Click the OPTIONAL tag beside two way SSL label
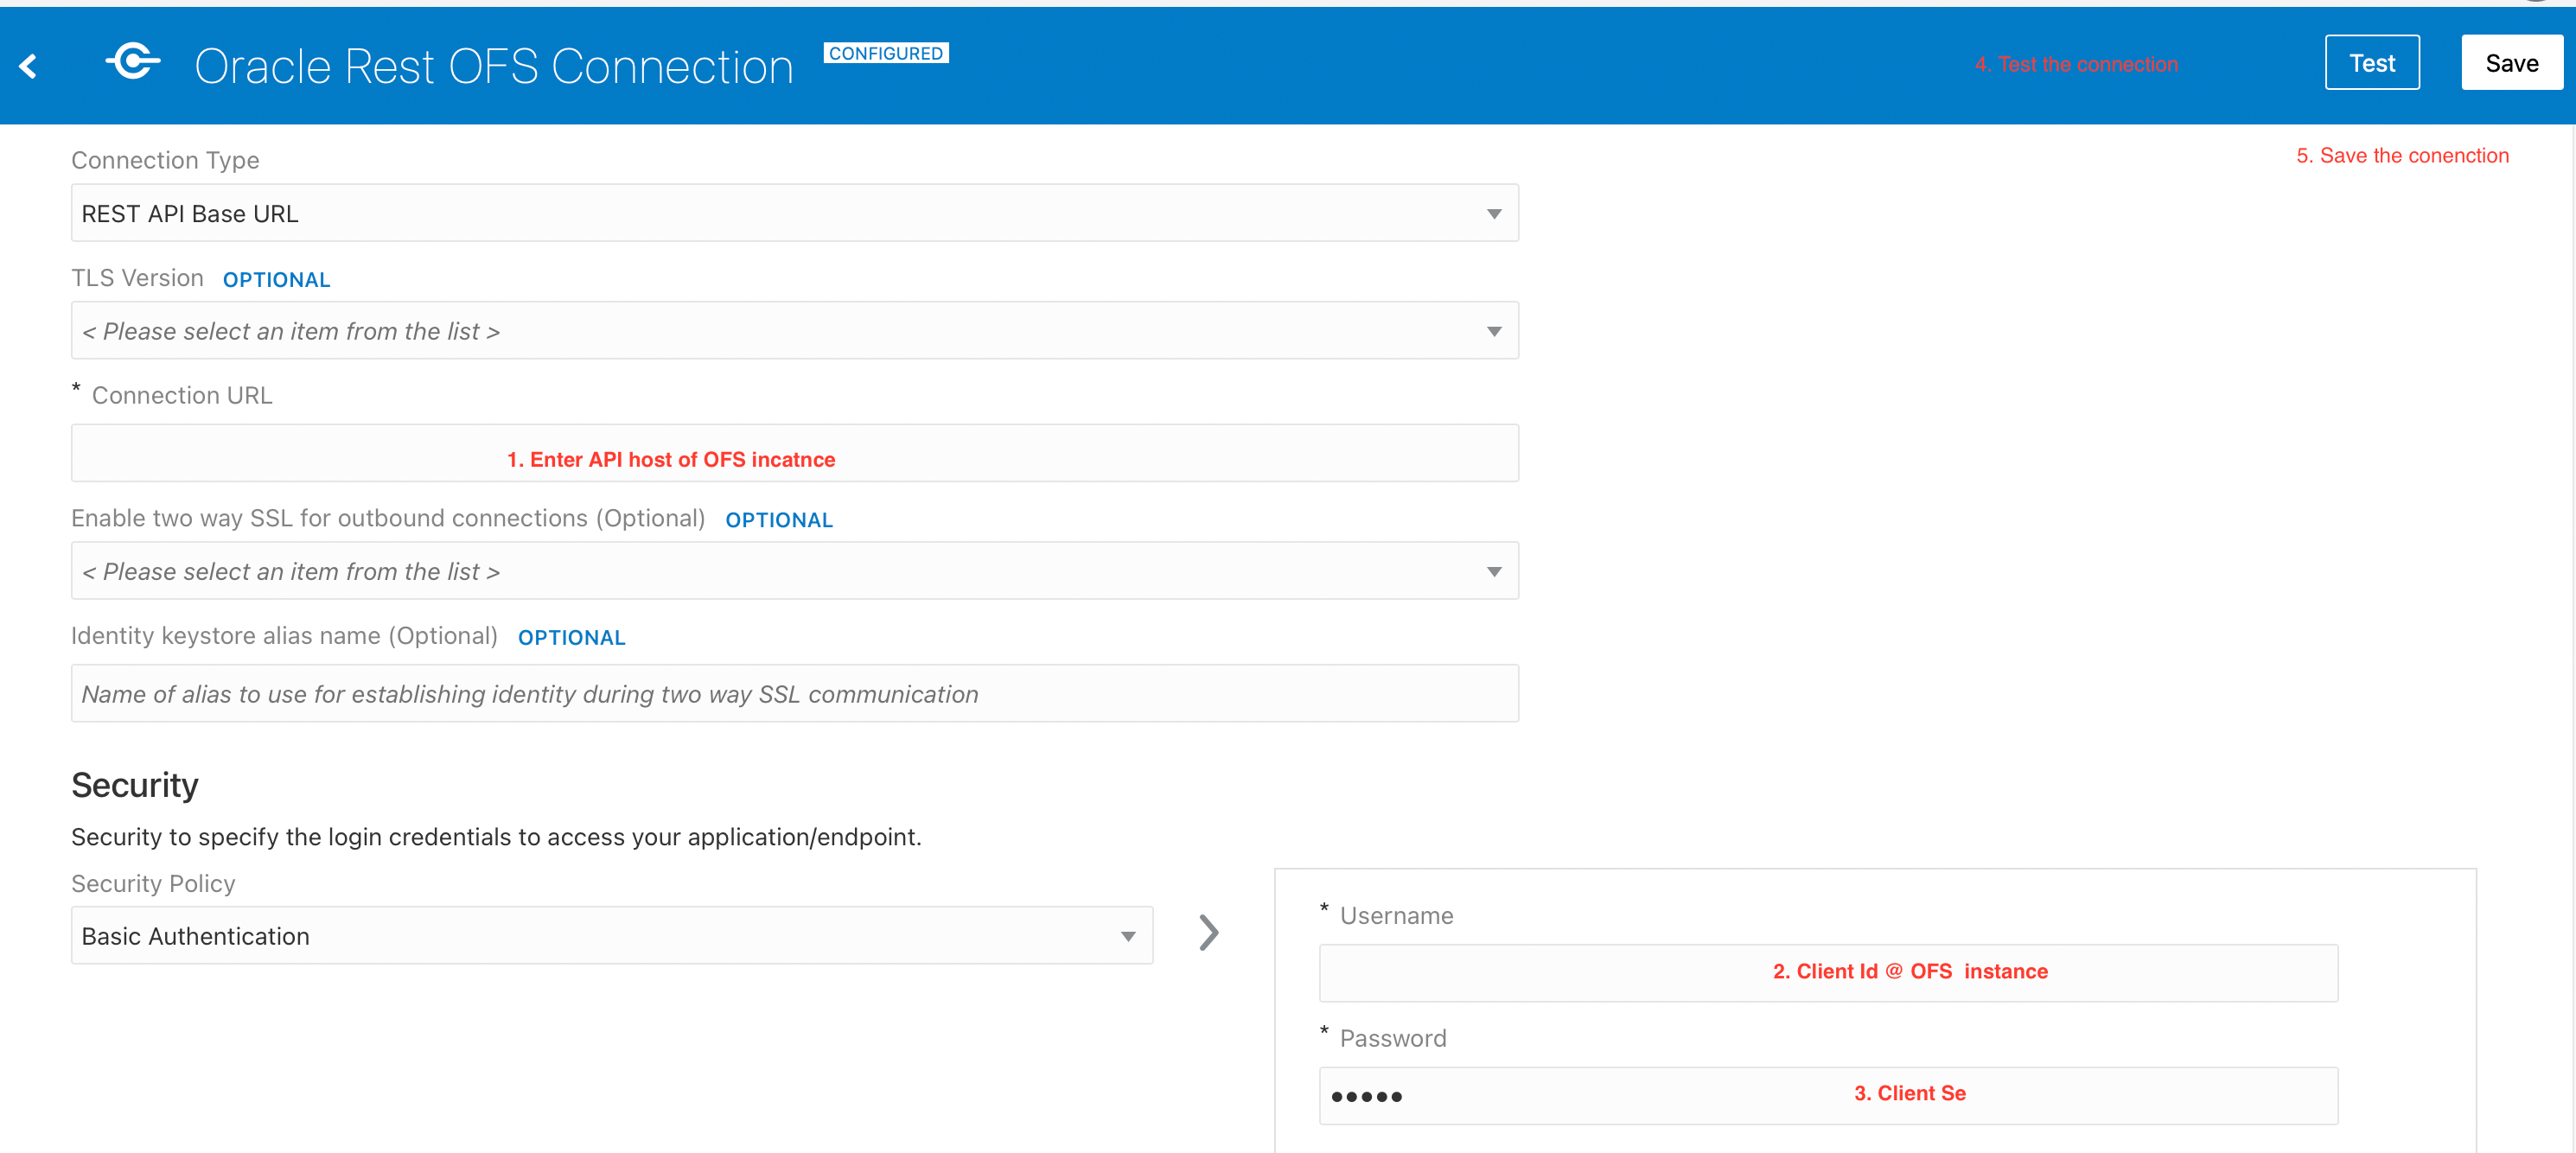This screenshot has width=2576, height=1153. coord(779,520)
